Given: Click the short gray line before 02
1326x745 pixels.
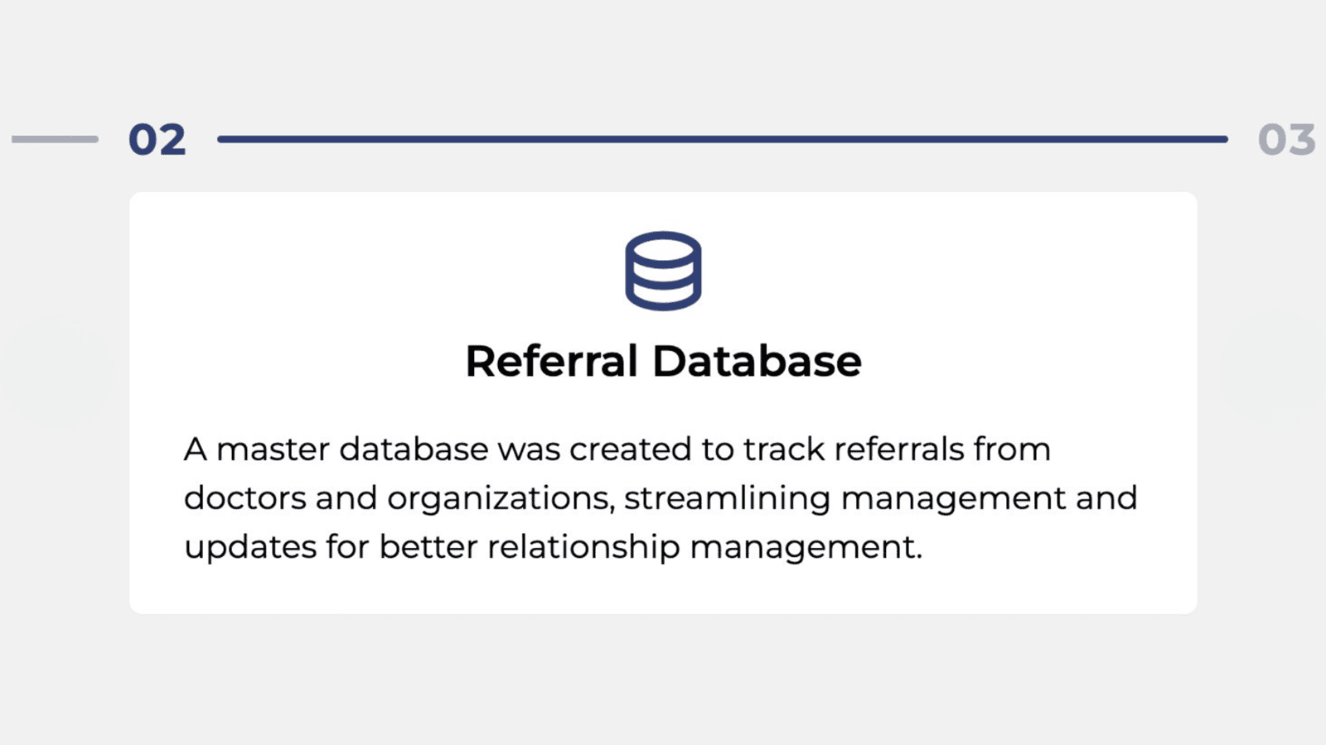Looking at the screenshot, I should pos(55,139).
